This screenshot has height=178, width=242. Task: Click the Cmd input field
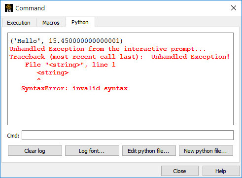(x=128, y=135)
